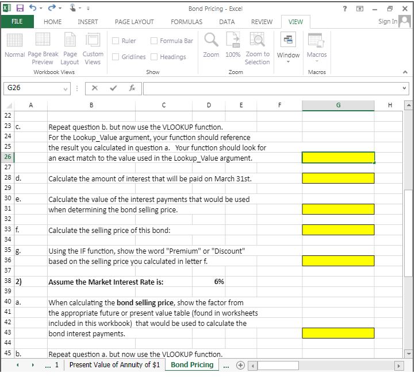
Task: Select yellow answer cell G33
Action: point(338,230)
